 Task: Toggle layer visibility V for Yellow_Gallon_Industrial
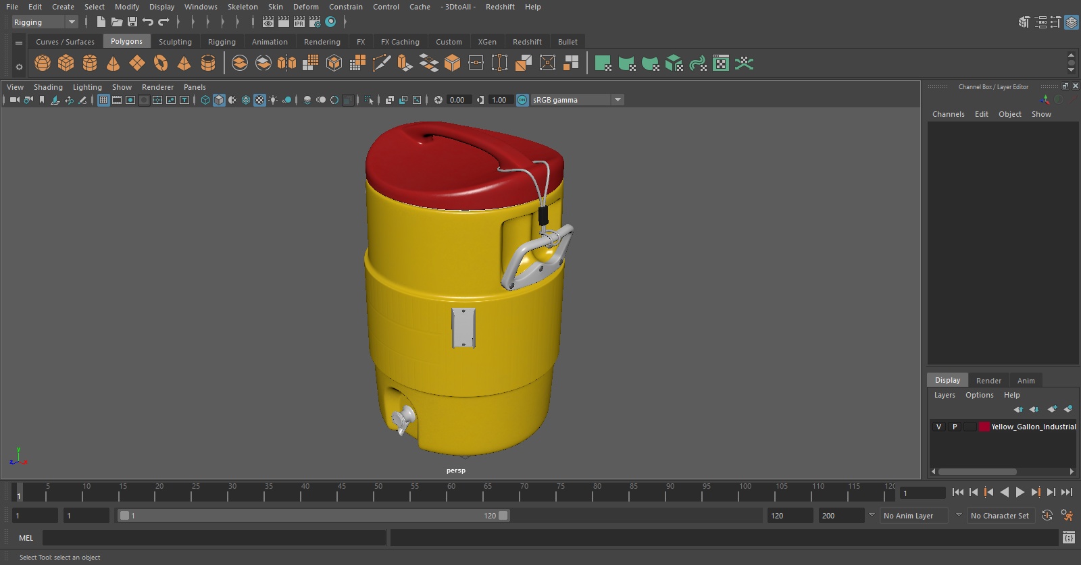[x=938, y=427]
